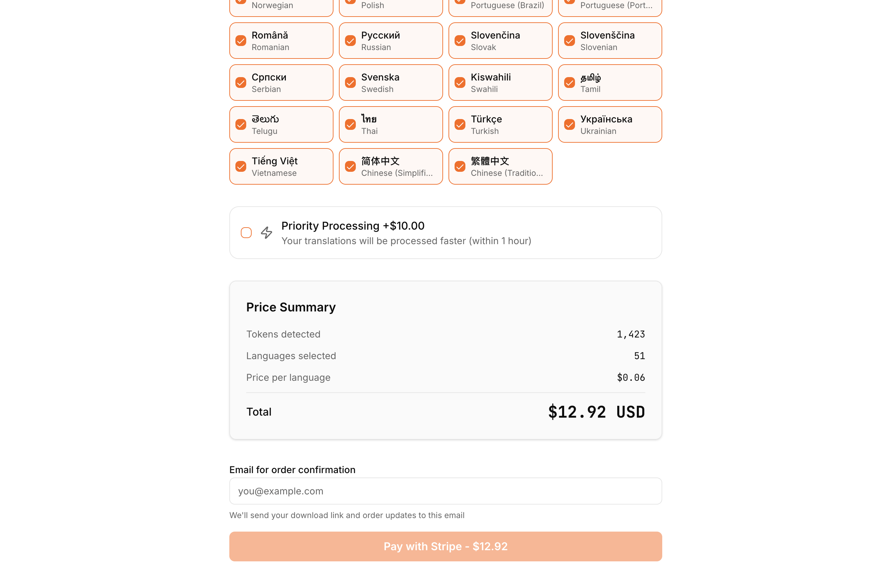The height and width of the screenshot is (583, 876).
Task: Enable Priority Processing for $10.00
Action: (x=246, y=232)
